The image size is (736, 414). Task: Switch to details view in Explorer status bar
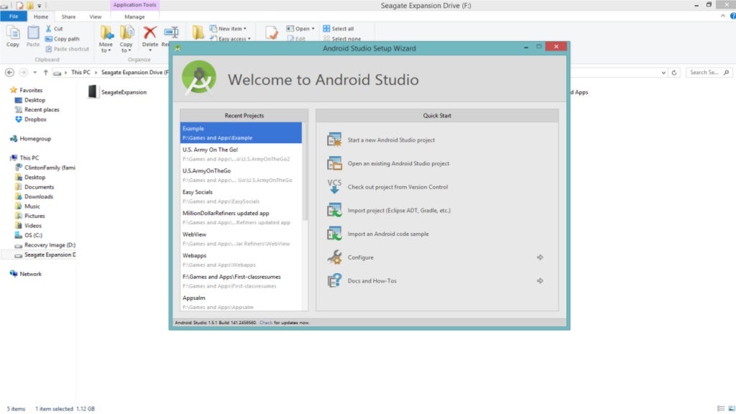pos(721,409)
